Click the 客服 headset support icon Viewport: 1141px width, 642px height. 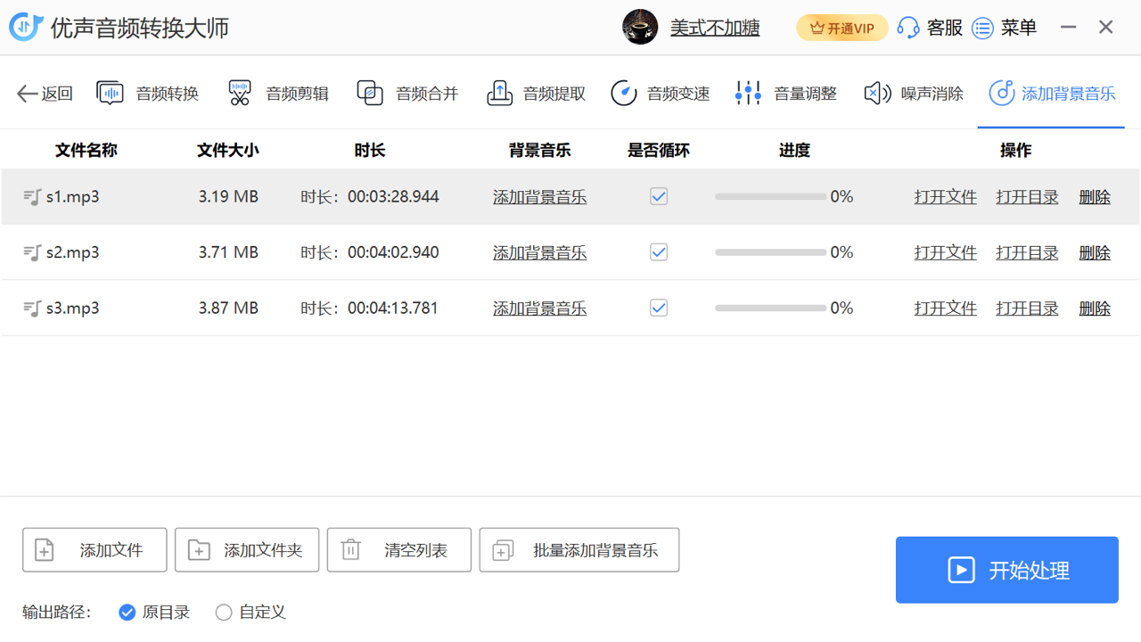pyautogui.click(x=908, y=29)
